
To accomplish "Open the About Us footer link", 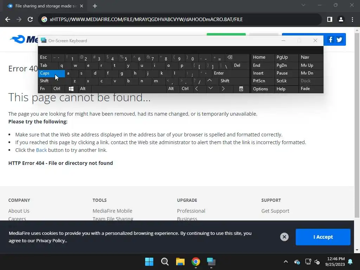I will [19, 211].
